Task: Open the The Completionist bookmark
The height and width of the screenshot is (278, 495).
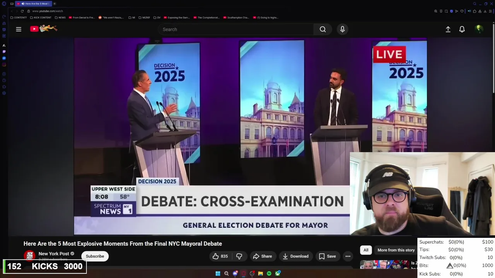Action: (206, 17)
